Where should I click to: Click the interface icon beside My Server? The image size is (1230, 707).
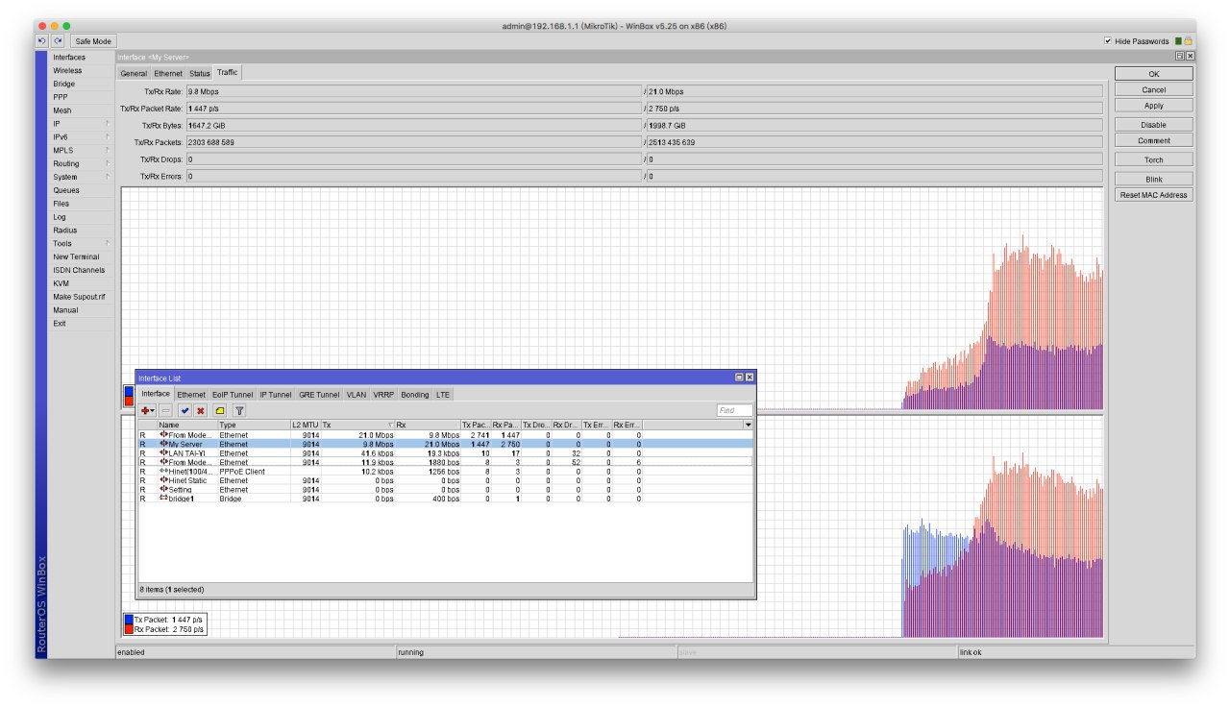(x=163, y=445)
